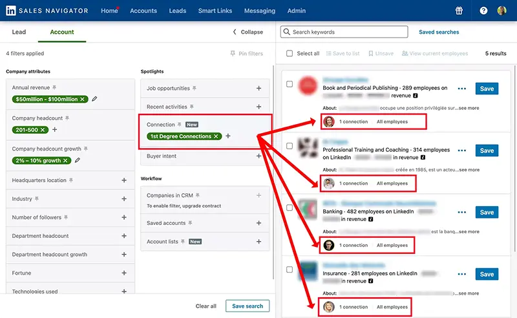Open the help question mark icon

pyautogui.click(x=483, y=10)
